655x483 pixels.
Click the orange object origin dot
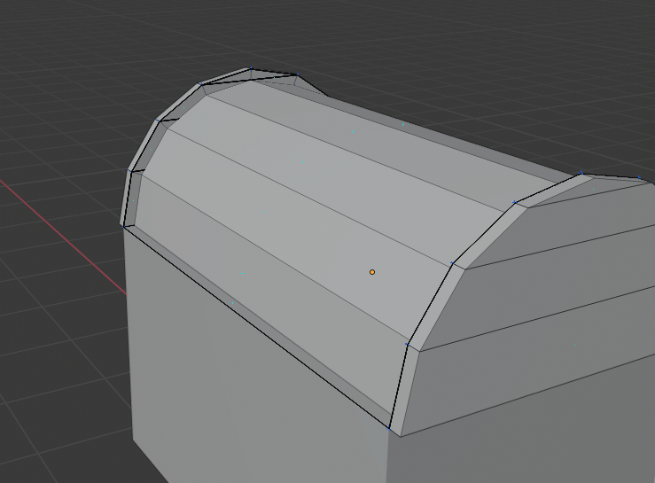[372, 272]
